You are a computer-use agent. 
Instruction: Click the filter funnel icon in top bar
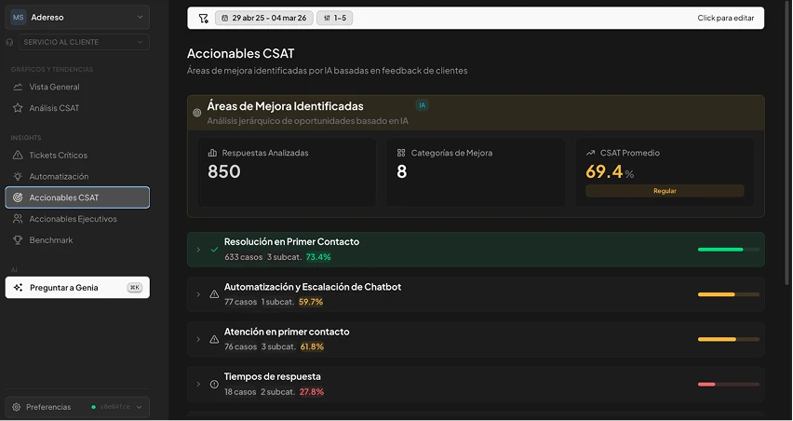(203, 19)
